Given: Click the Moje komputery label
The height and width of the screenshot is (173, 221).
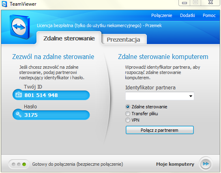Looking at the screenshot, I should 175,164.
